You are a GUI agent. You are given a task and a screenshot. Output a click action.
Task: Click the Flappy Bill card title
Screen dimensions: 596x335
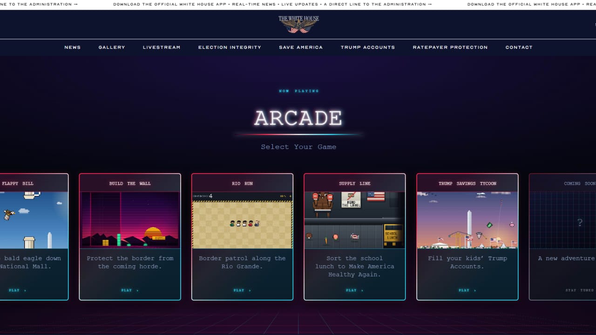click(18, 183)
